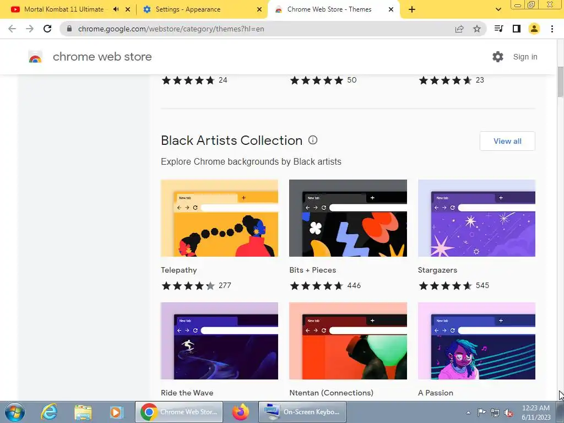Go back with browser back arrow
564x423 pixels.
[x=12, y=29]
